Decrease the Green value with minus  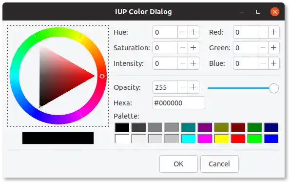263,48
